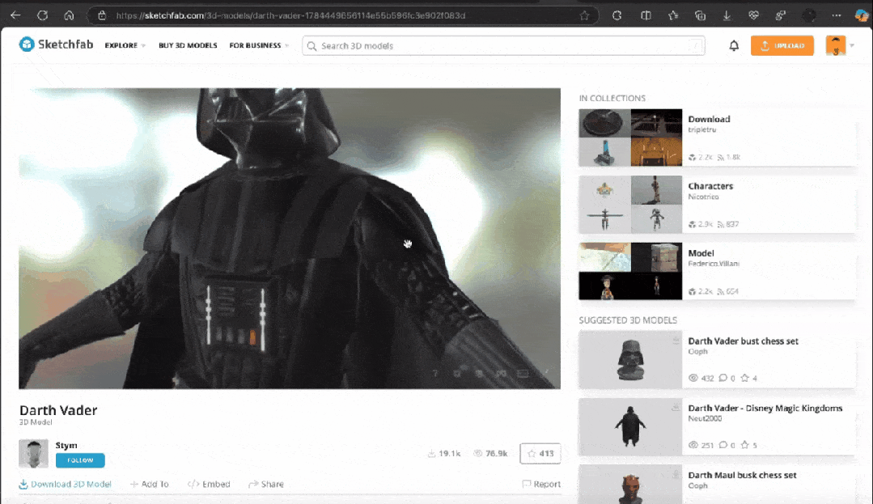Viewport: 873px width, 504px height.
Task: Click the Upload button
Action: [782, 45]
